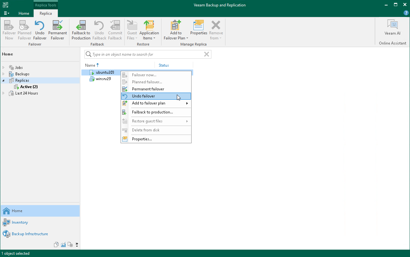Image resolution: width=410 pixels, height=257 pixels.
Task: Open Add to failover plan submenu
Action: (156, 103)
